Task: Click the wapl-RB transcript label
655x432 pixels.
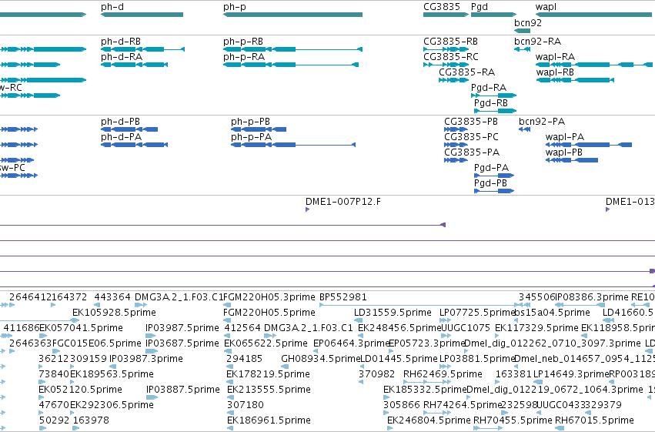Action: click(555, 72)
